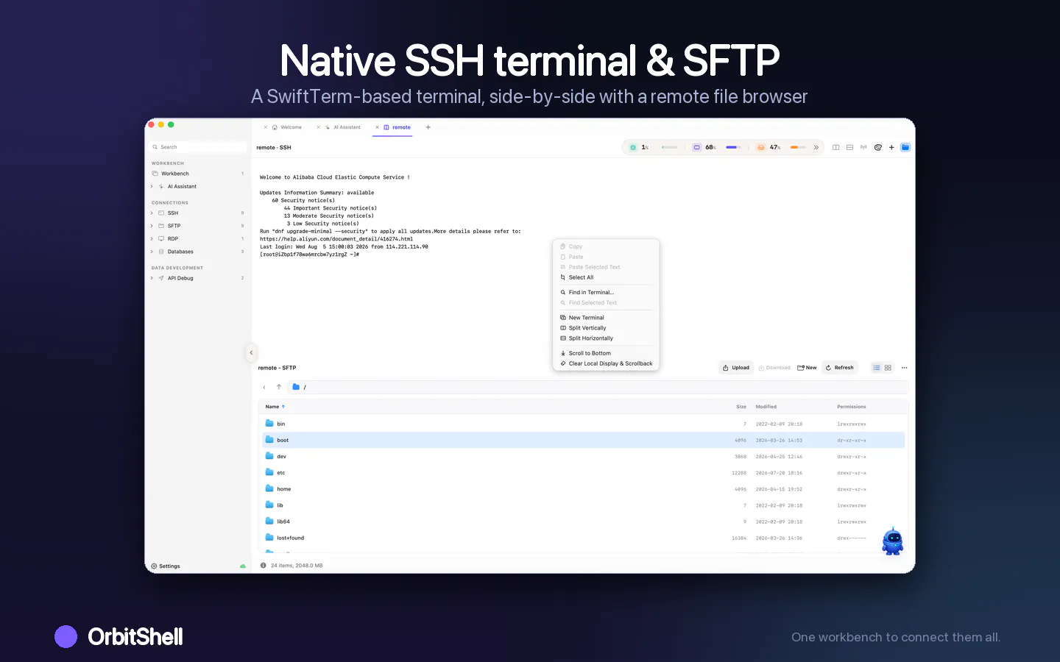Screen dimensions: 1060x662
Task: Sort files by Modified column header
Action: pyautogui.click(x=766, y=407)
